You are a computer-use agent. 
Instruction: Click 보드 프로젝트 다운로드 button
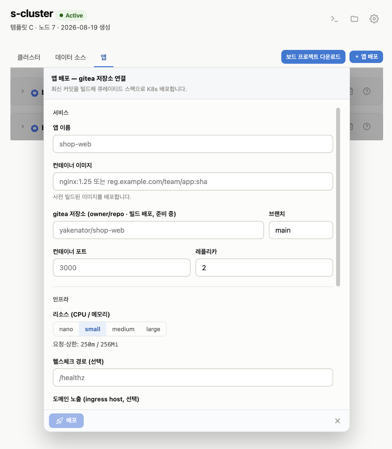click(x=313, y=57)
